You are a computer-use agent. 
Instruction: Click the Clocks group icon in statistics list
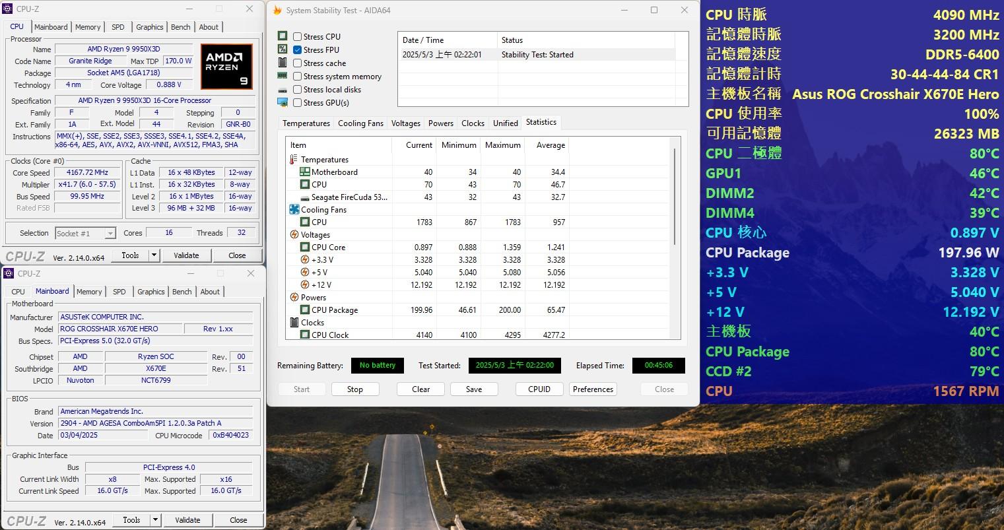(x=294, y=323)
